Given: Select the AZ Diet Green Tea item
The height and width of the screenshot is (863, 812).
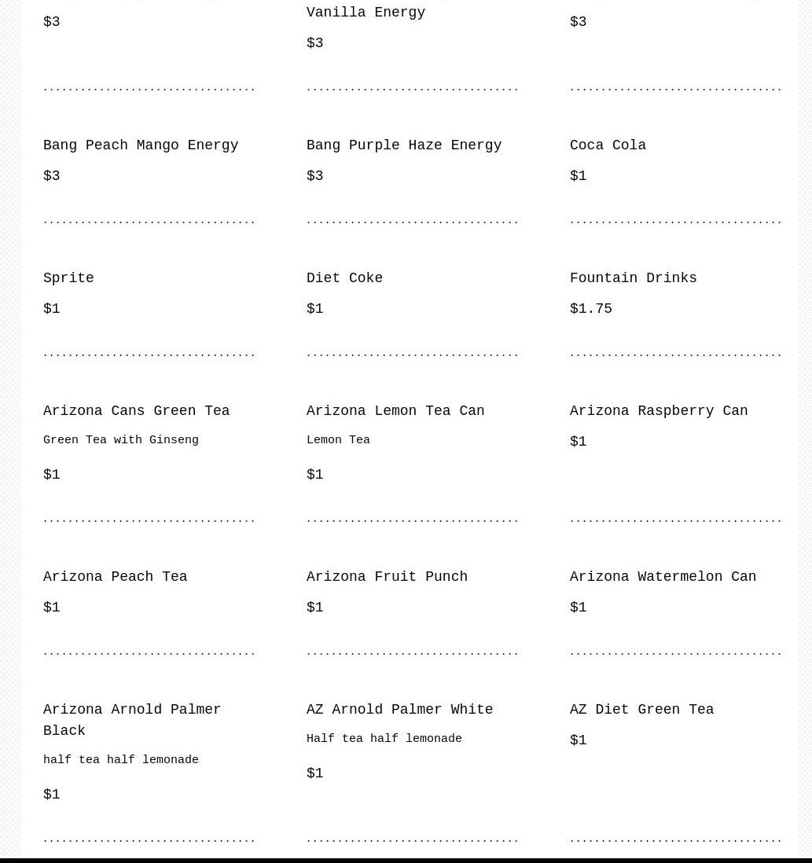Looking at the screenshot, I should coord(641,710).
